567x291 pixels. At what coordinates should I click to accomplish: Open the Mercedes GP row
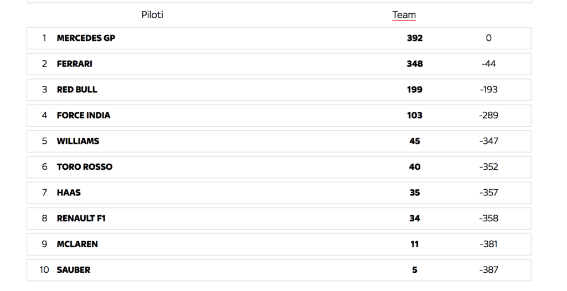pos(279,38)
